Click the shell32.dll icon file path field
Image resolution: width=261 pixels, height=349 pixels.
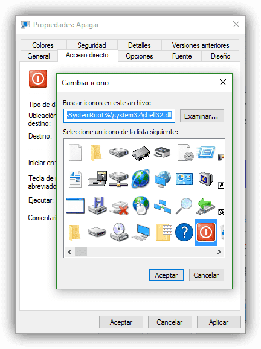pos(119,116)
